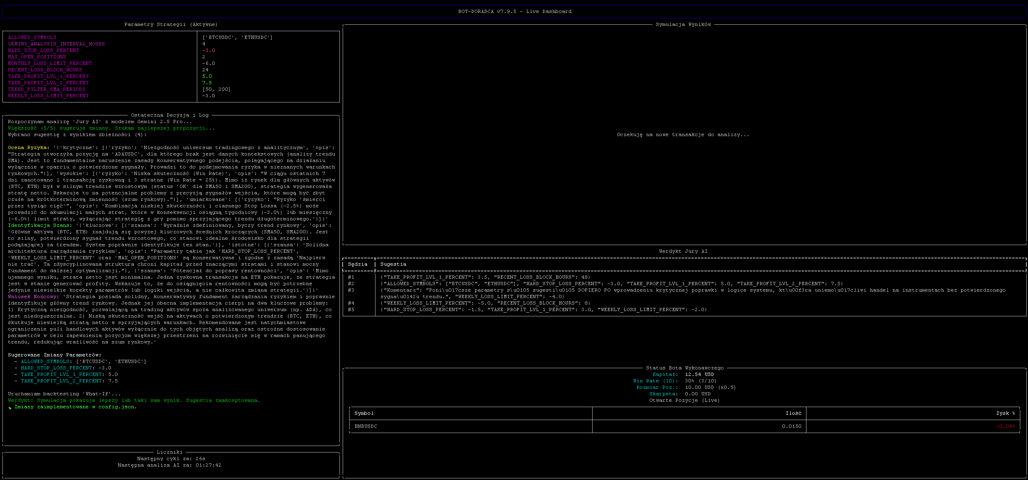Click the 'Sugestia' column header
The image size is (1028, 480).
click(393, 264)
